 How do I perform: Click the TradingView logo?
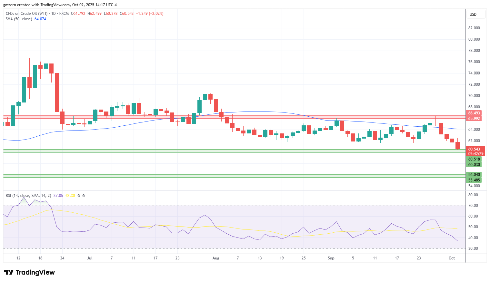(29, 272)
